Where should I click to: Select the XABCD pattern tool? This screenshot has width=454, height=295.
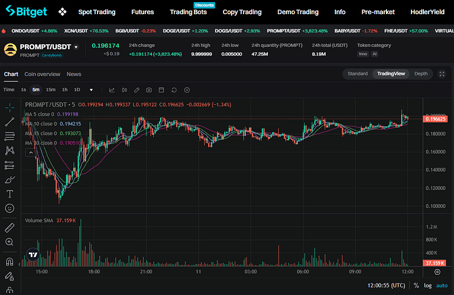[10, 151]
